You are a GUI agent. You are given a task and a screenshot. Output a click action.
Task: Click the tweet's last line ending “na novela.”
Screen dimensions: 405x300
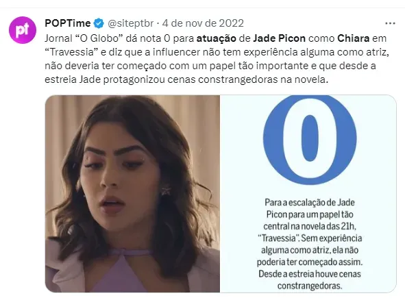pos(186,79)
